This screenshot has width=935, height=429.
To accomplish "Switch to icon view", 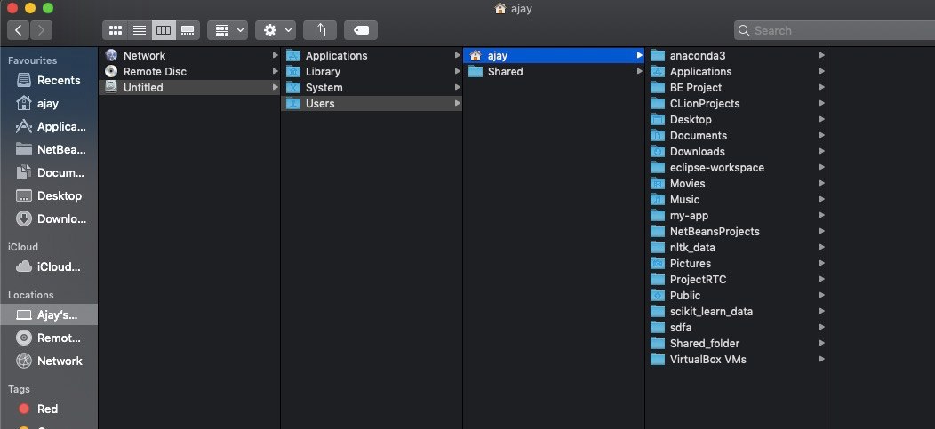I will pos(115,30).
